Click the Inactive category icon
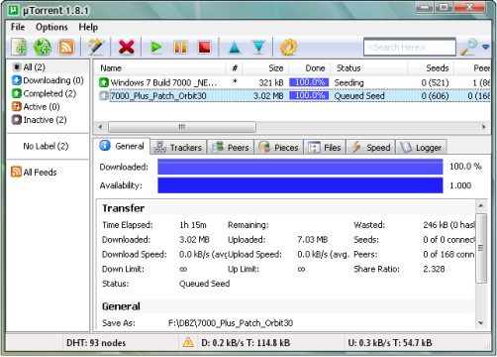Screen dimensions: 497x357 point(17,120)
